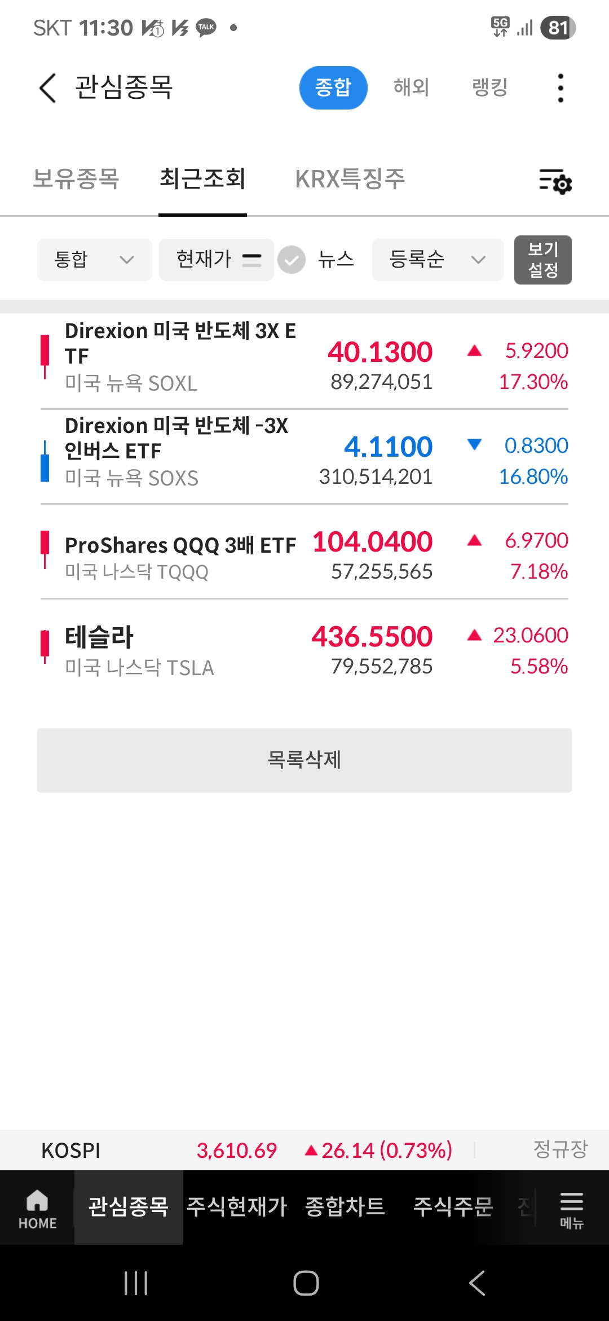Switch to the KRX특징주 tab
The width and height of the screenshot is (609, 1321).
pos(350,179)
